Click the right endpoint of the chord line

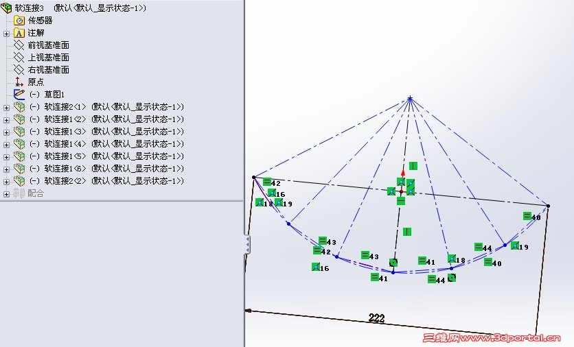pos(548,206)
